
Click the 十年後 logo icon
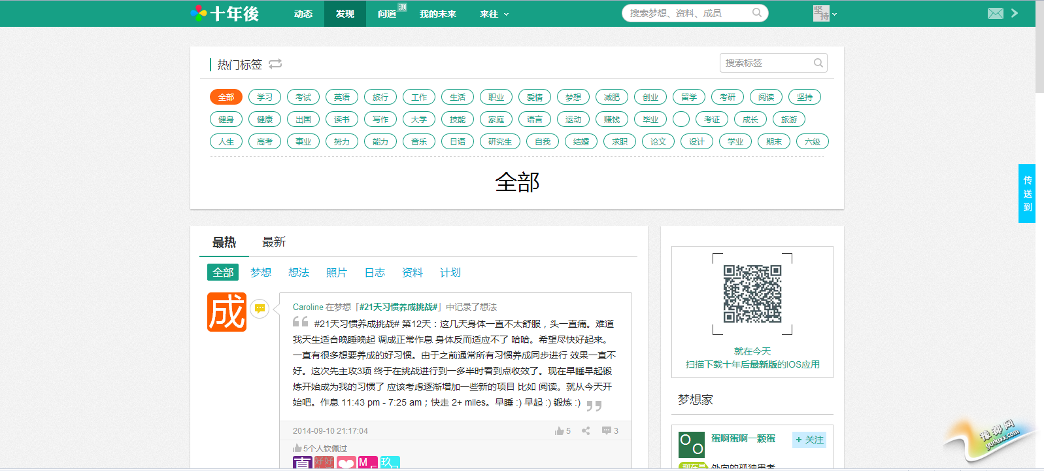(x=199, y=13)
